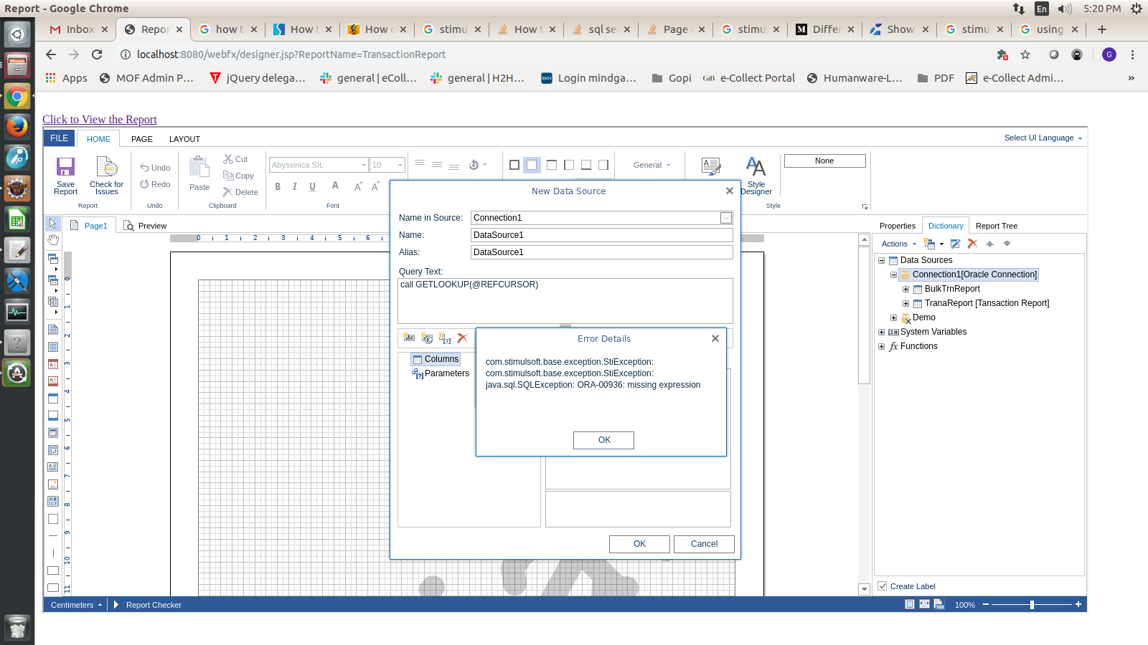
Task: Click the font color A icon
Action: [x=335, y=186]
